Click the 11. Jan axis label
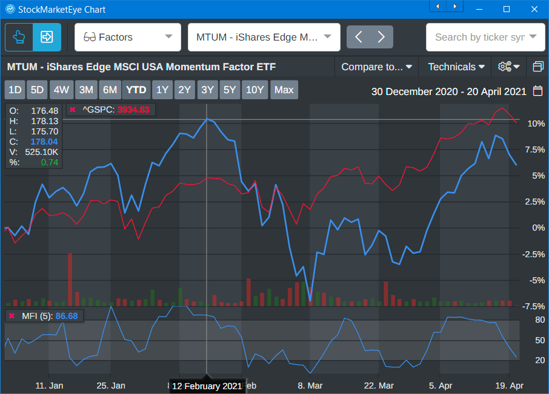The height and width of the screenshot is (394, 549). pyautogui.click(x=49, y=386)
